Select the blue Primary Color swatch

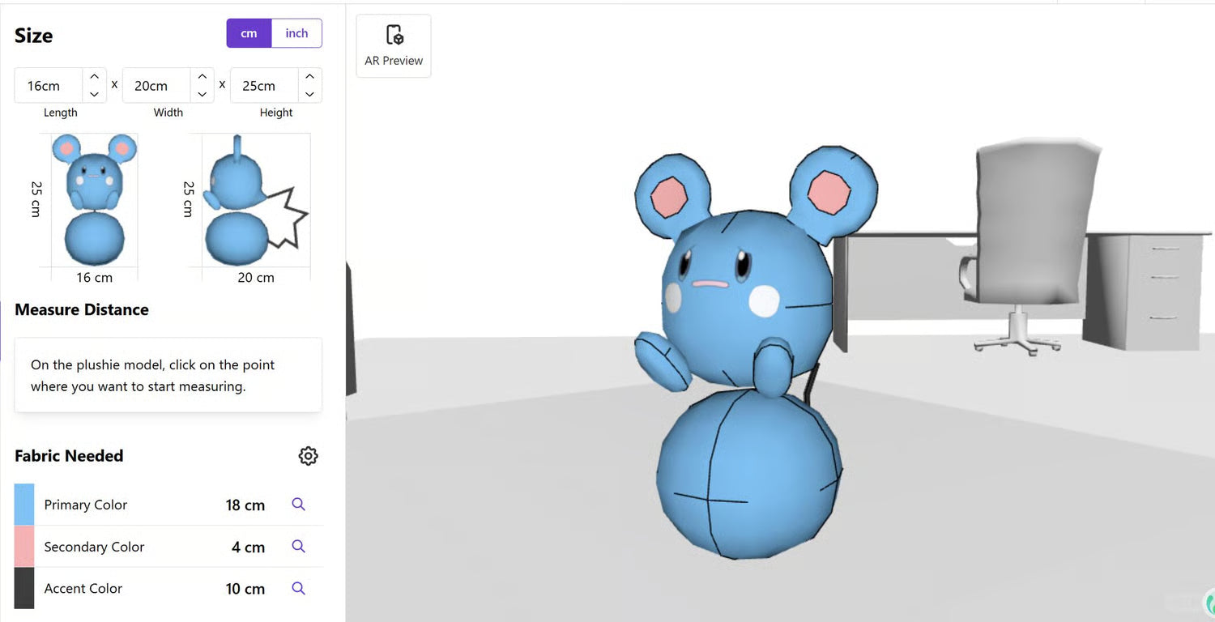point(24,505)
